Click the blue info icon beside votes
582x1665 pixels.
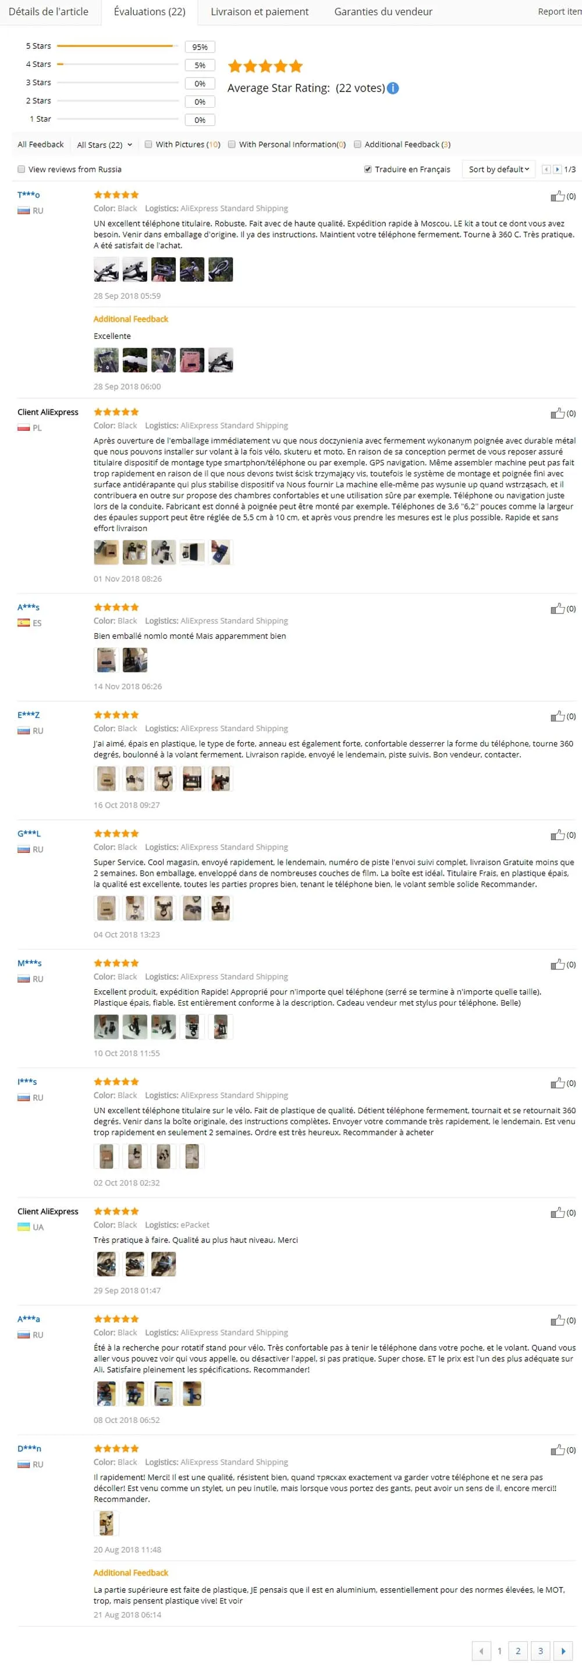(x=393, y=88)
